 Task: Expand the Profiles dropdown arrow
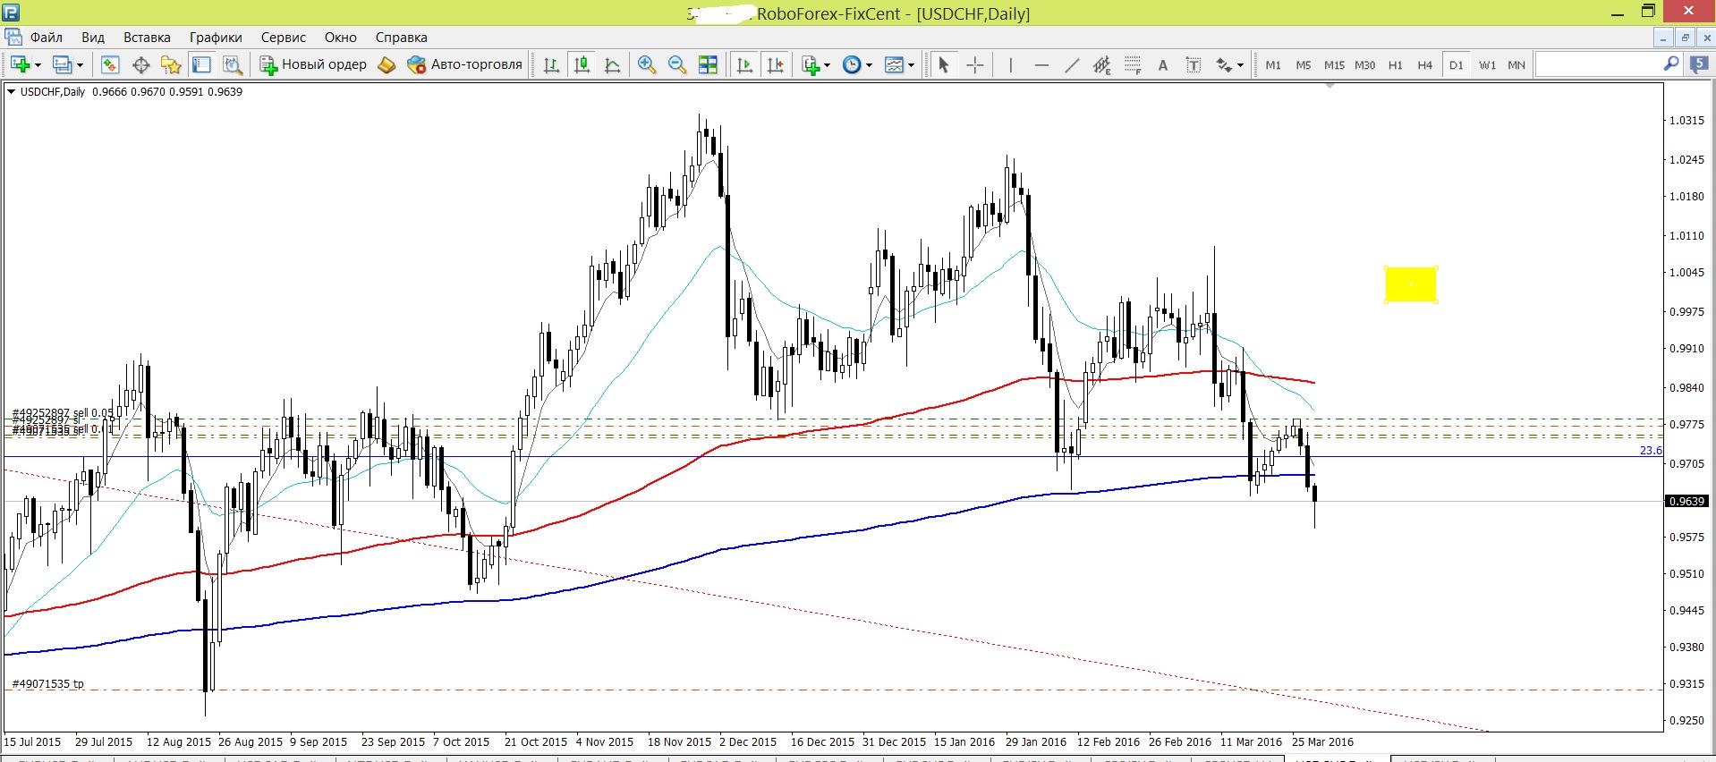pos(80,65)
